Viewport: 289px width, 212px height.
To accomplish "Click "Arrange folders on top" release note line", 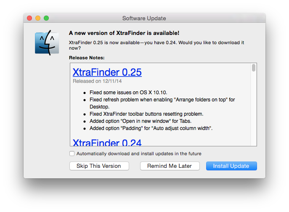I will [x=162, y=103].
